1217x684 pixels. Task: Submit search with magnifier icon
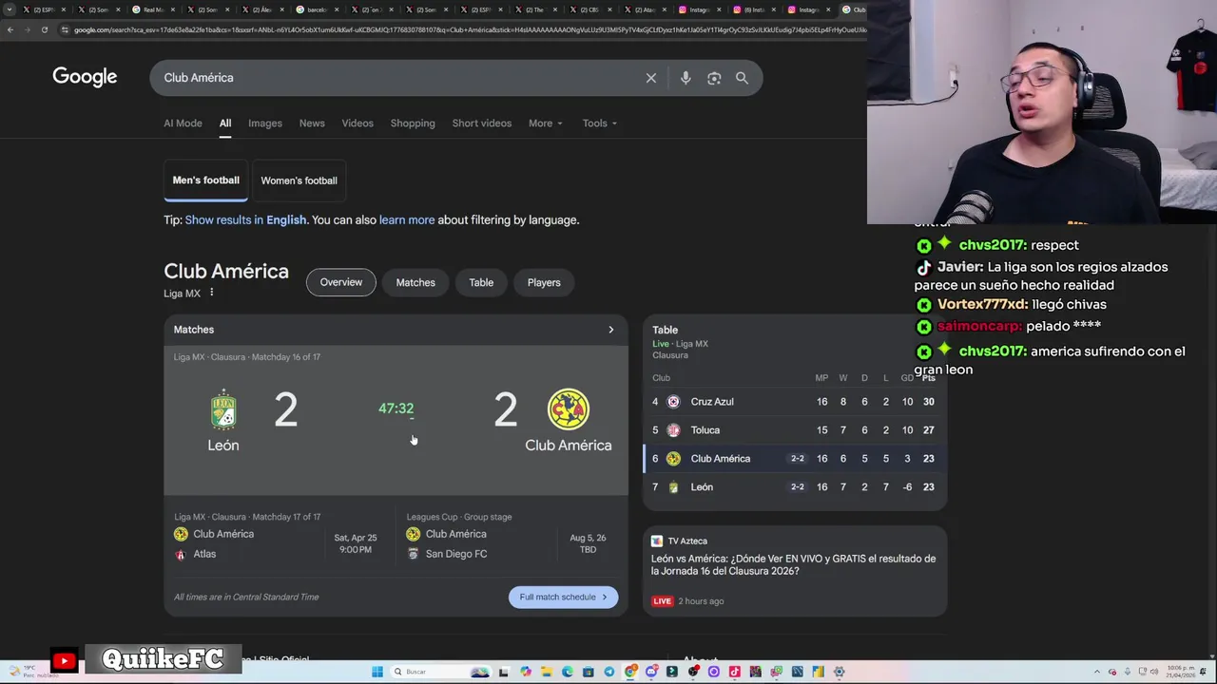[742, 78]
